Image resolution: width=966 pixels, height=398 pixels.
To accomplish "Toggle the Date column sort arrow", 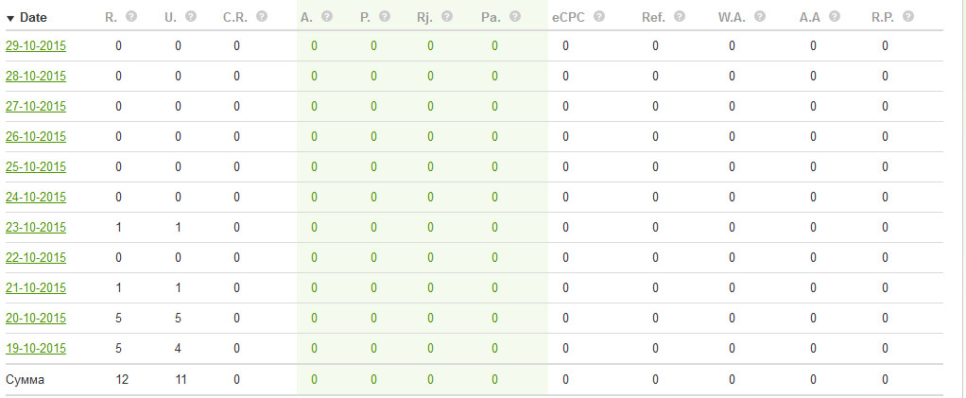I will [x=10, y=18].
